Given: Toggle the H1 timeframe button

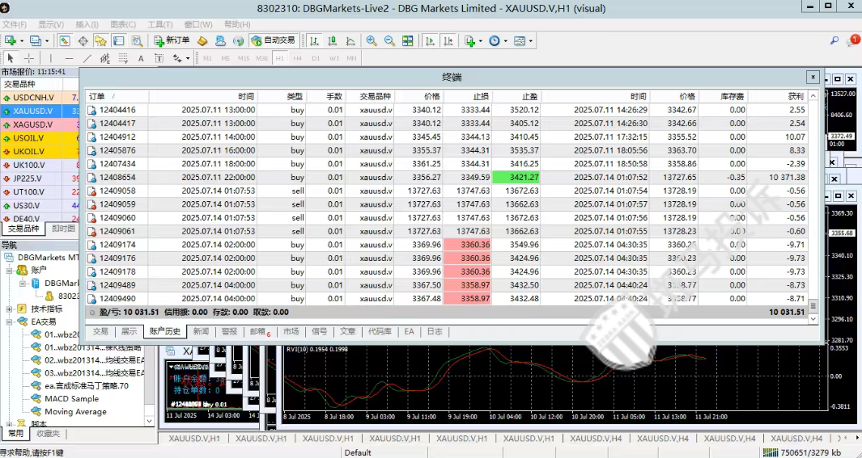Looking at the screenshot, I should click(x=279, y=58).
